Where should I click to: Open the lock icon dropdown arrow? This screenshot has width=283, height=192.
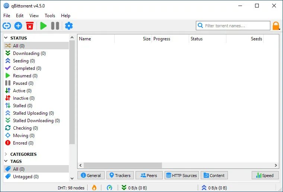[279, 29]
